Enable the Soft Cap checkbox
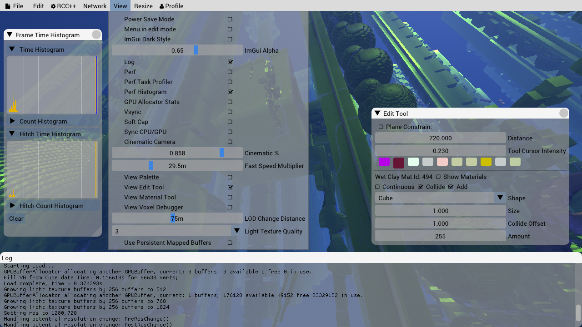Image resolution: width=582 pixels, height=327 pixels. [x=230, y=122]
